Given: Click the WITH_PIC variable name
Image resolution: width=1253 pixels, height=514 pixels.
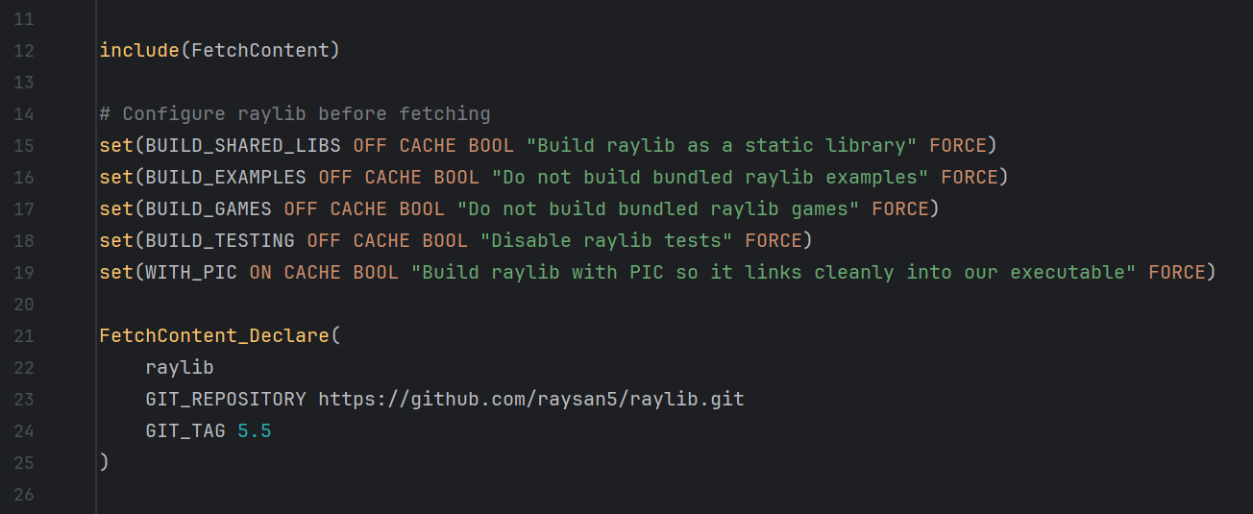Looking at the screenshot, I should (191, 272).
